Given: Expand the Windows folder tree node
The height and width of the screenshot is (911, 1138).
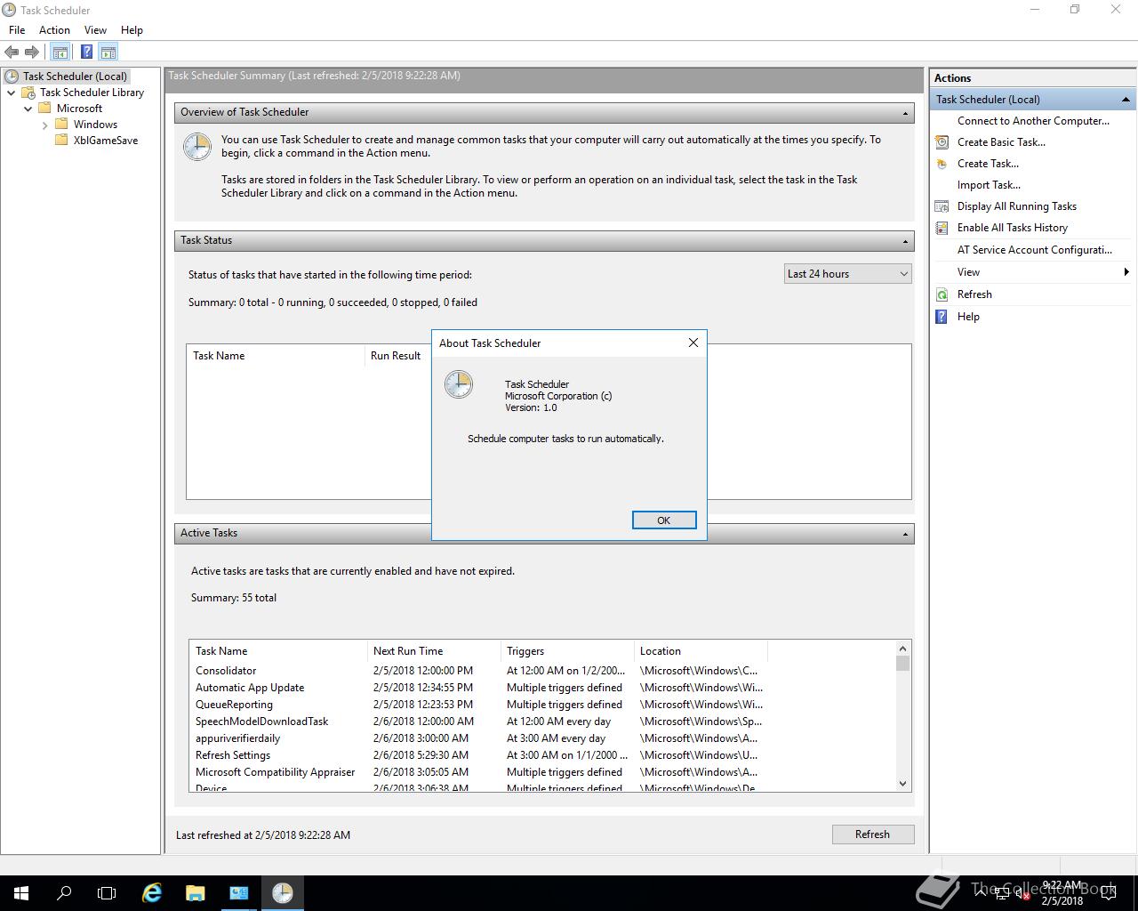Looking at the screenshot, I should tap(44, 125).
